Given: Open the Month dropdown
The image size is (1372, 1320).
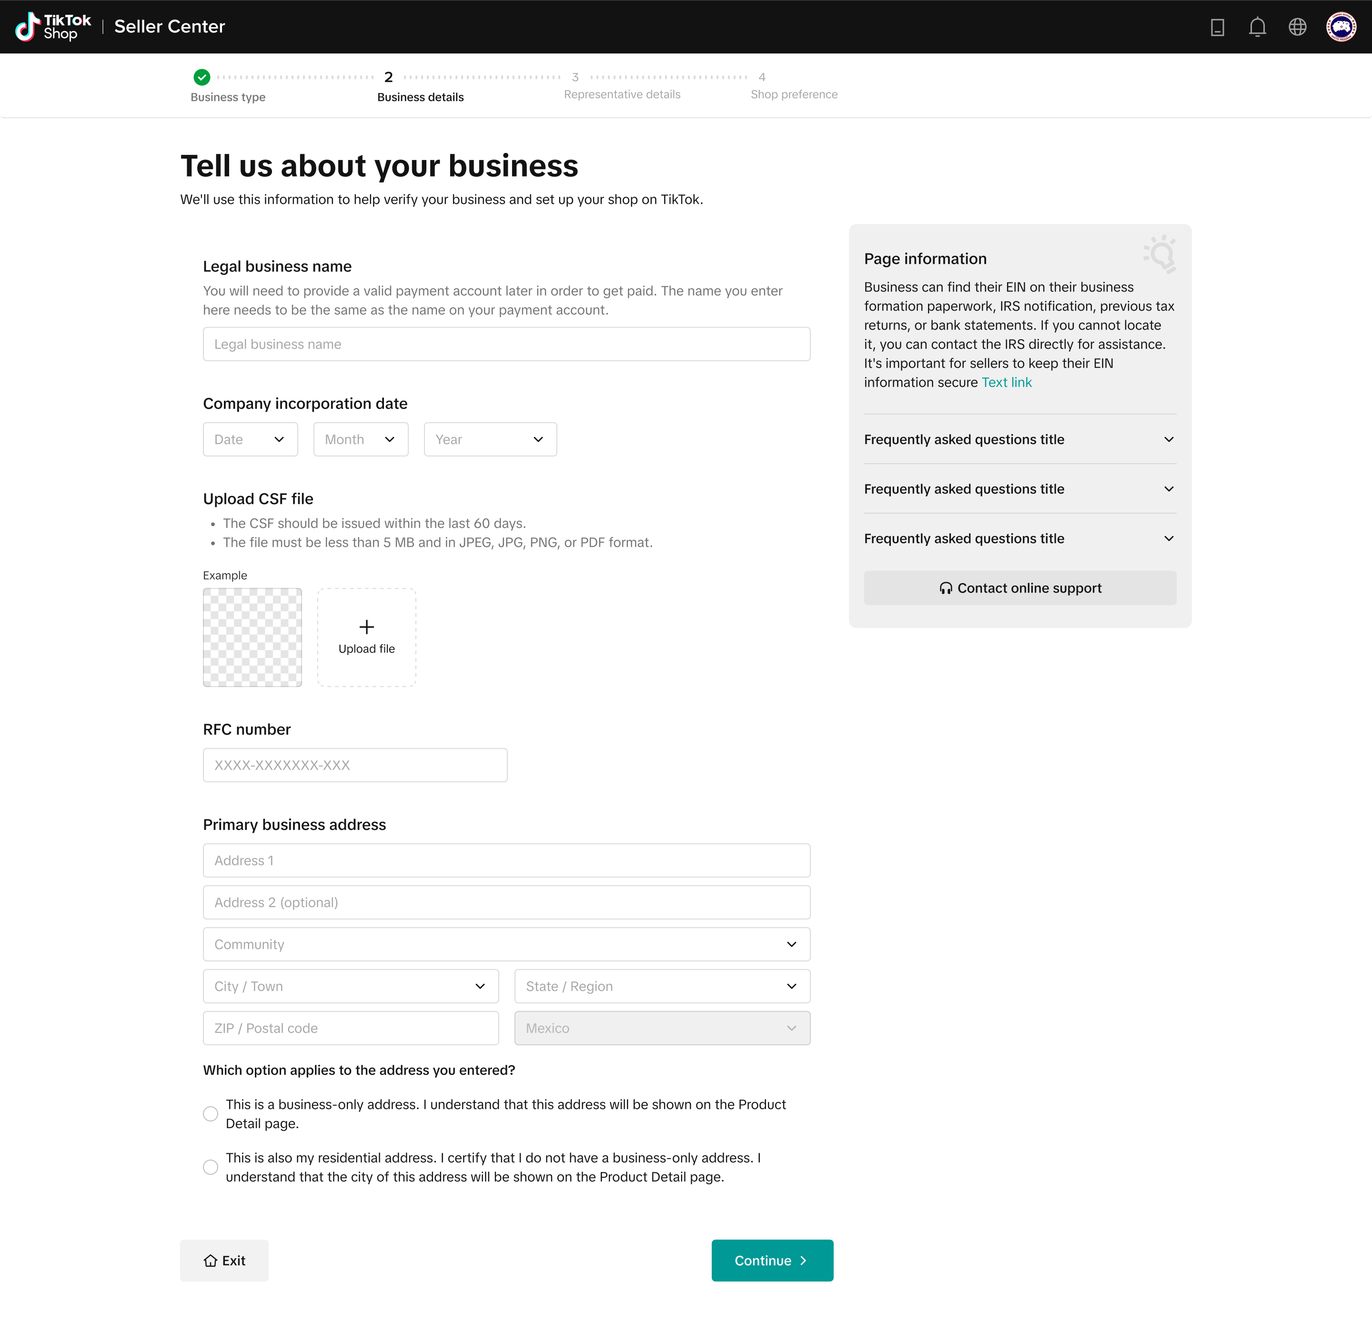Looking at the screenshot, I should click(x=361, y=440).
